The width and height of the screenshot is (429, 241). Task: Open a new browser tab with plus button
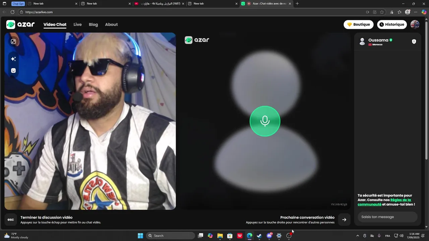point(297,4)
